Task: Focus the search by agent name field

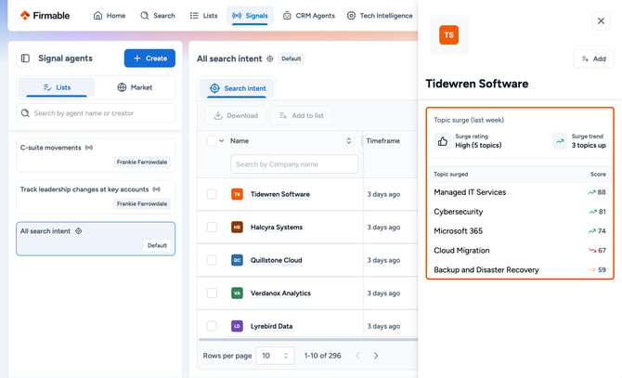Action: click(x=96, y=113)
